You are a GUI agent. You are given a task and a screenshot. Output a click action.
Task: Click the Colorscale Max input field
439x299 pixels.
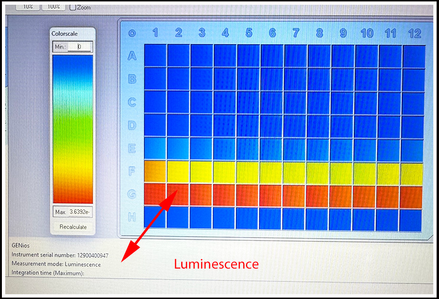pyautogui.click(x=80, y=212)
